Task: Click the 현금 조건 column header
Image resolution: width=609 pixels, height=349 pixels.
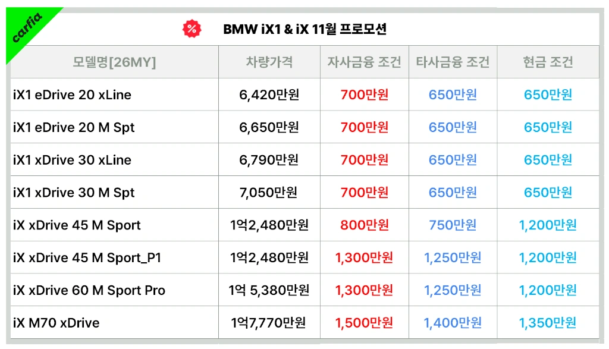Action: [548, 62]
